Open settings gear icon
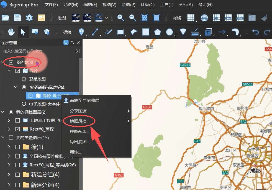Viewport: 272px width, 190px height. coord(29,18)
